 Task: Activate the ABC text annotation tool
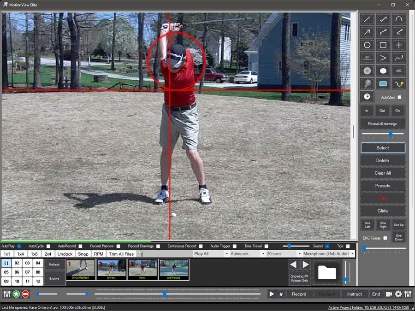point(399,71)
